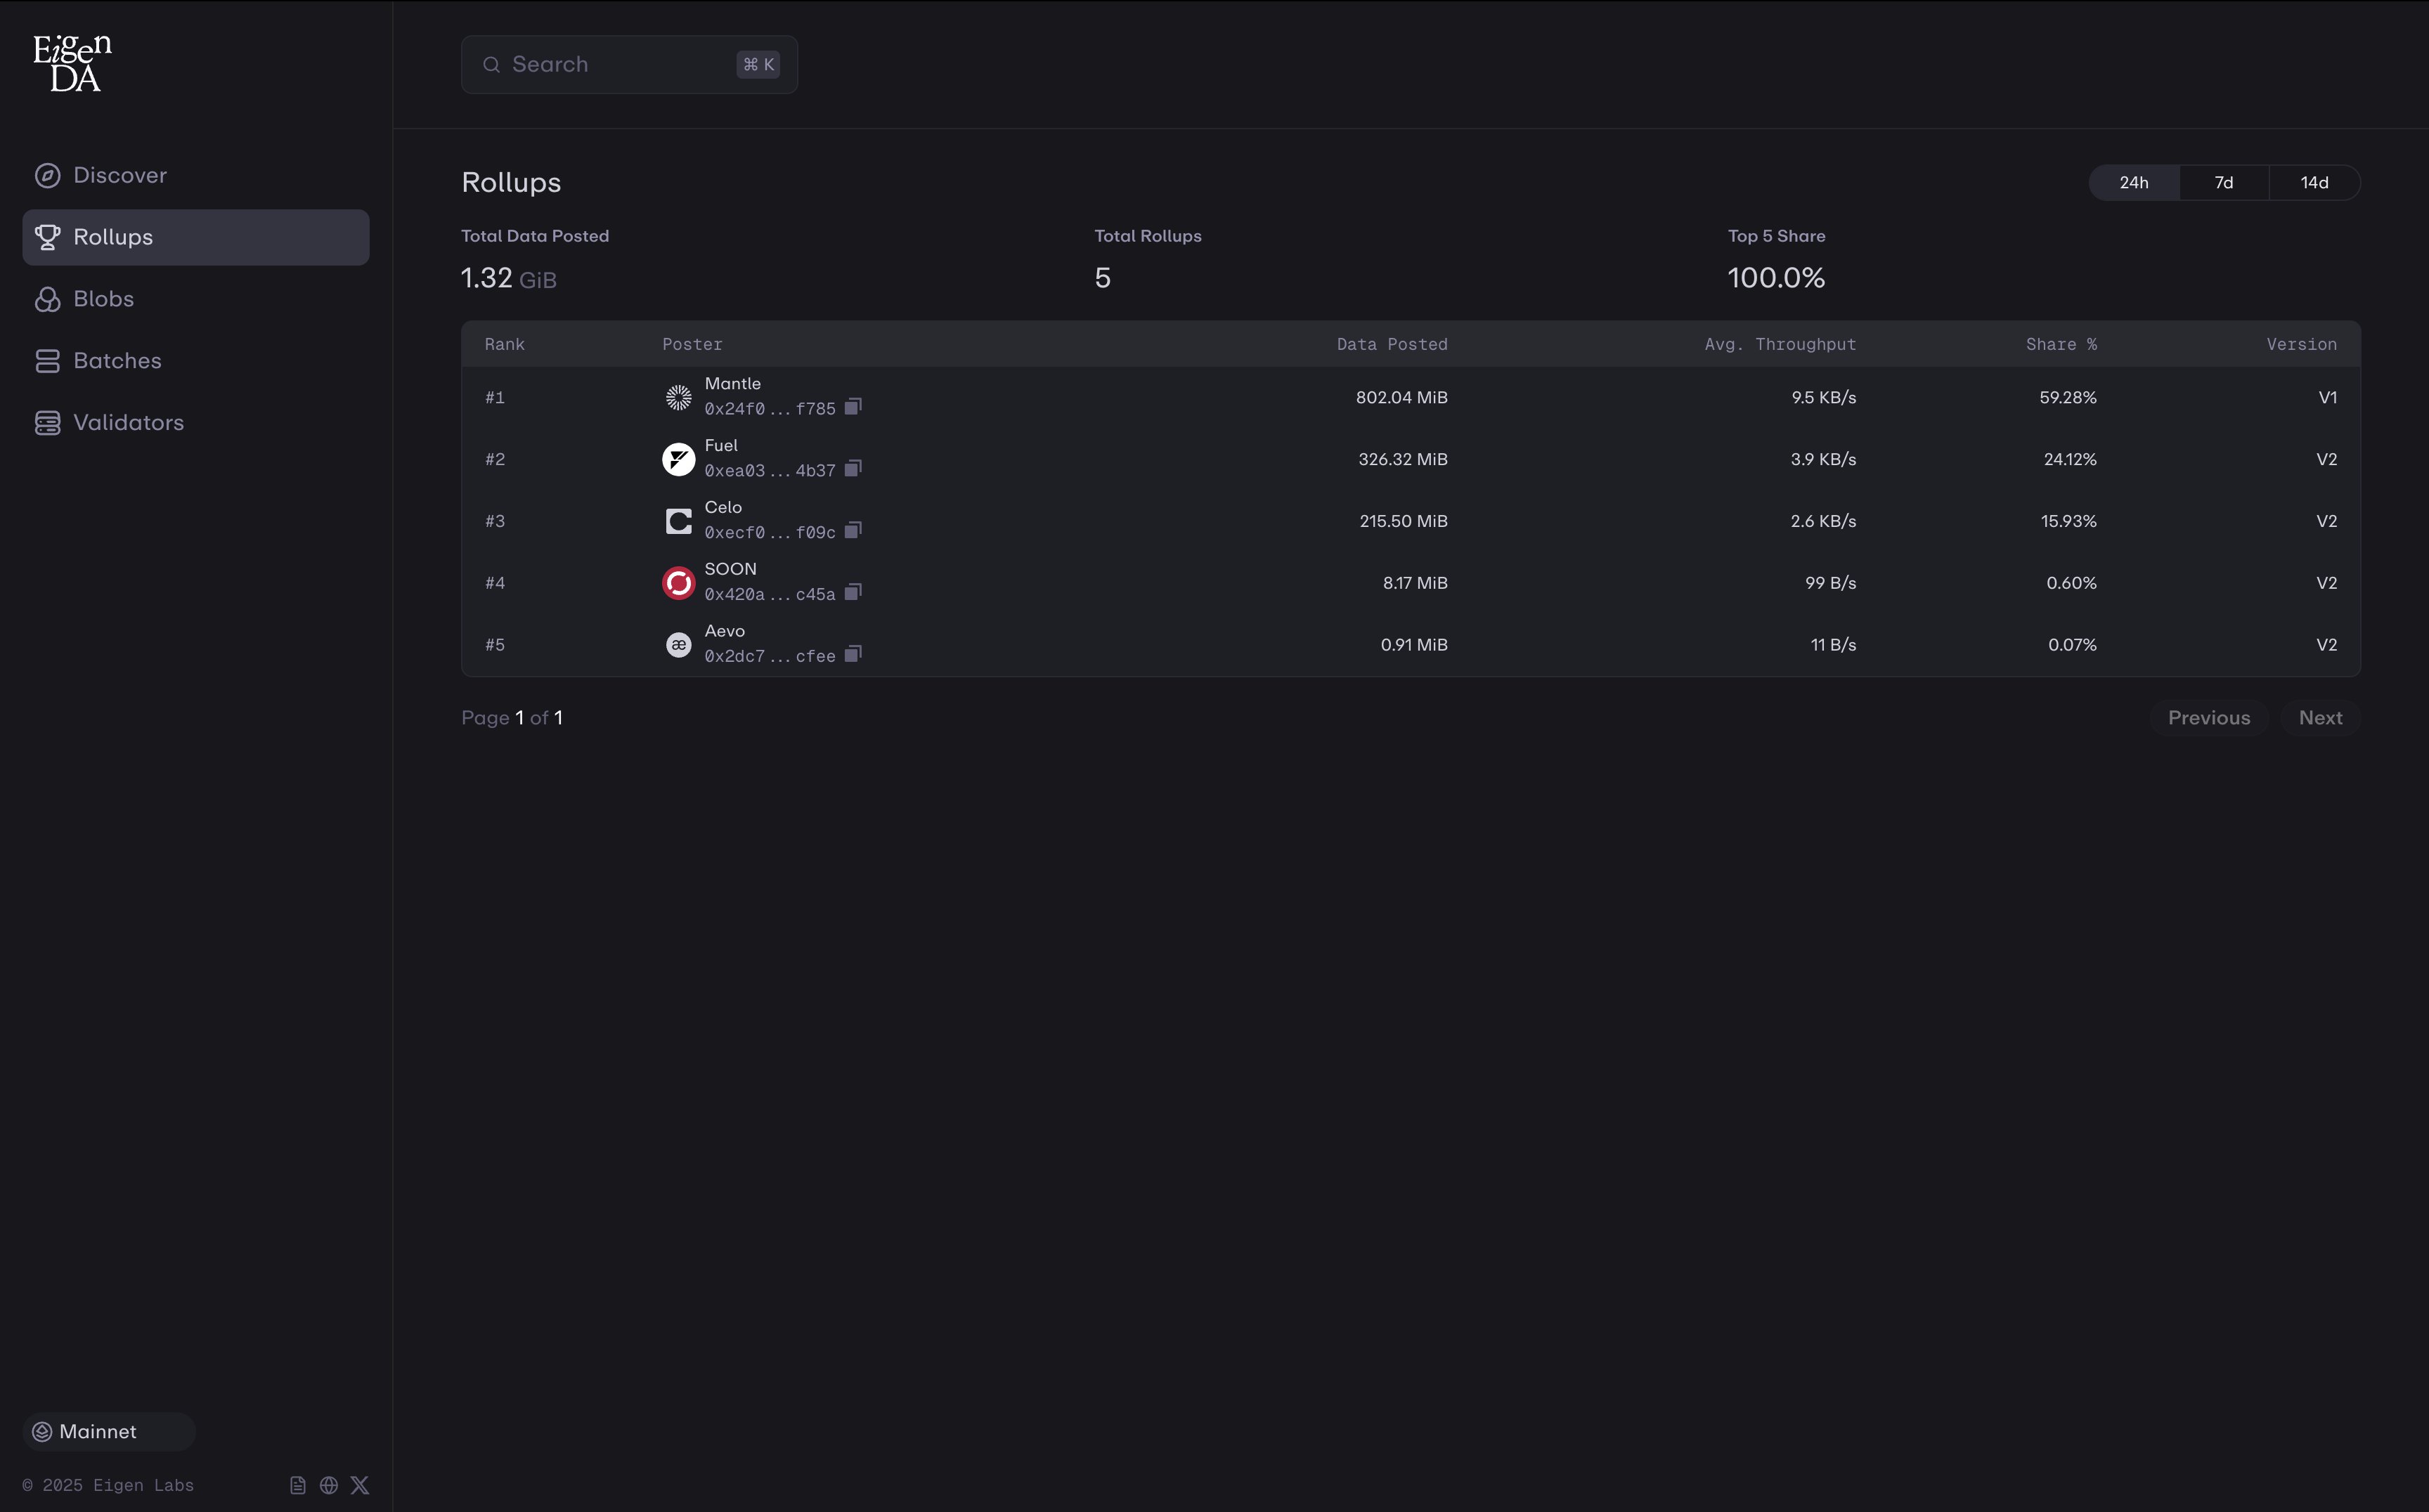The image size is (2429, 1512).
Task: Switch time range to 7d
Action: tap(2223, 181)
